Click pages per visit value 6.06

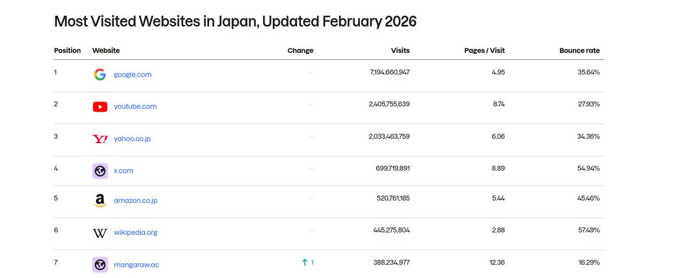pyautogui.click(x=498, y=137)
